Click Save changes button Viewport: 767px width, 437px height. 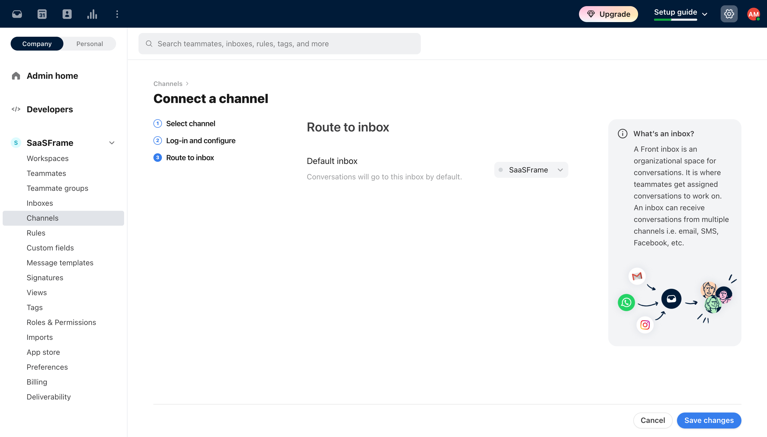click(x=709, y=420)
